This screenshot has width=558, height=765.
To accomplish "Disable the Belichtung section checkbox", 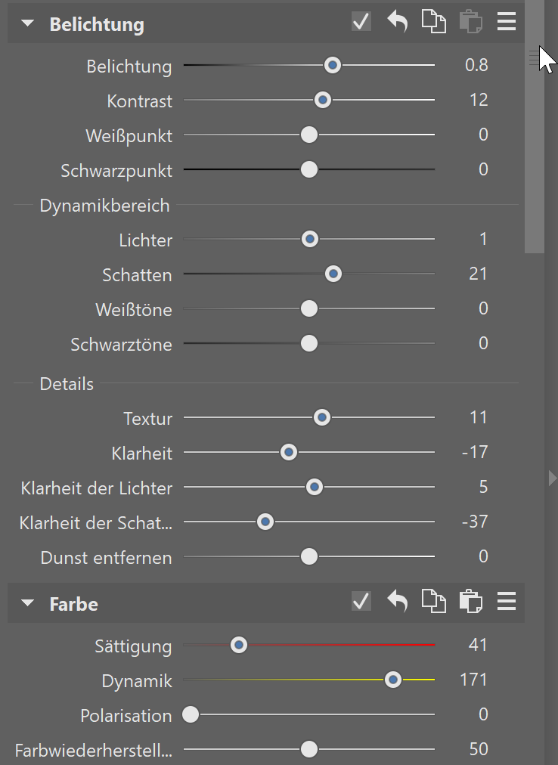I will point(361,22).
